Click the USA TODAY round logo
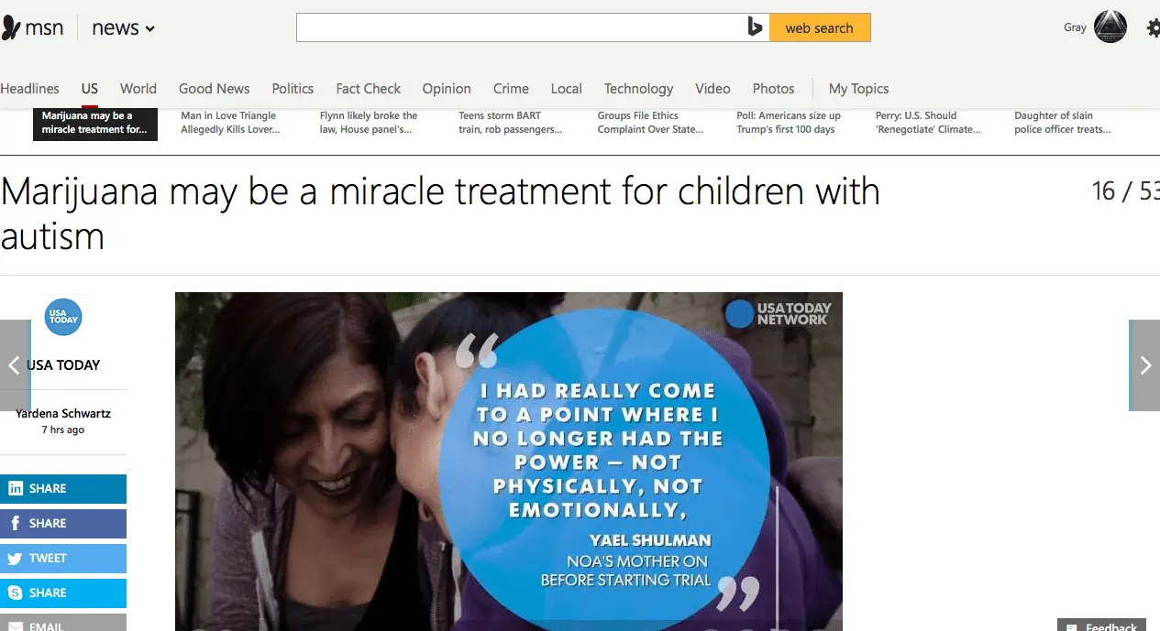 click(63, 318)
